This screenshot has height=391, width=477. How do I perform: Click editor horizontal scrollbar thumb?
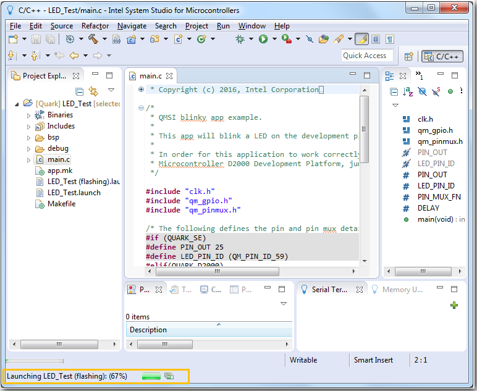point(217,272)
